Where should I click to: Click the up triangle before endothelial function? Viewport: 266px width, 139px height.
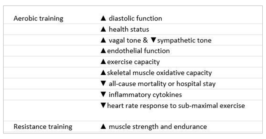tap(103, 51)
